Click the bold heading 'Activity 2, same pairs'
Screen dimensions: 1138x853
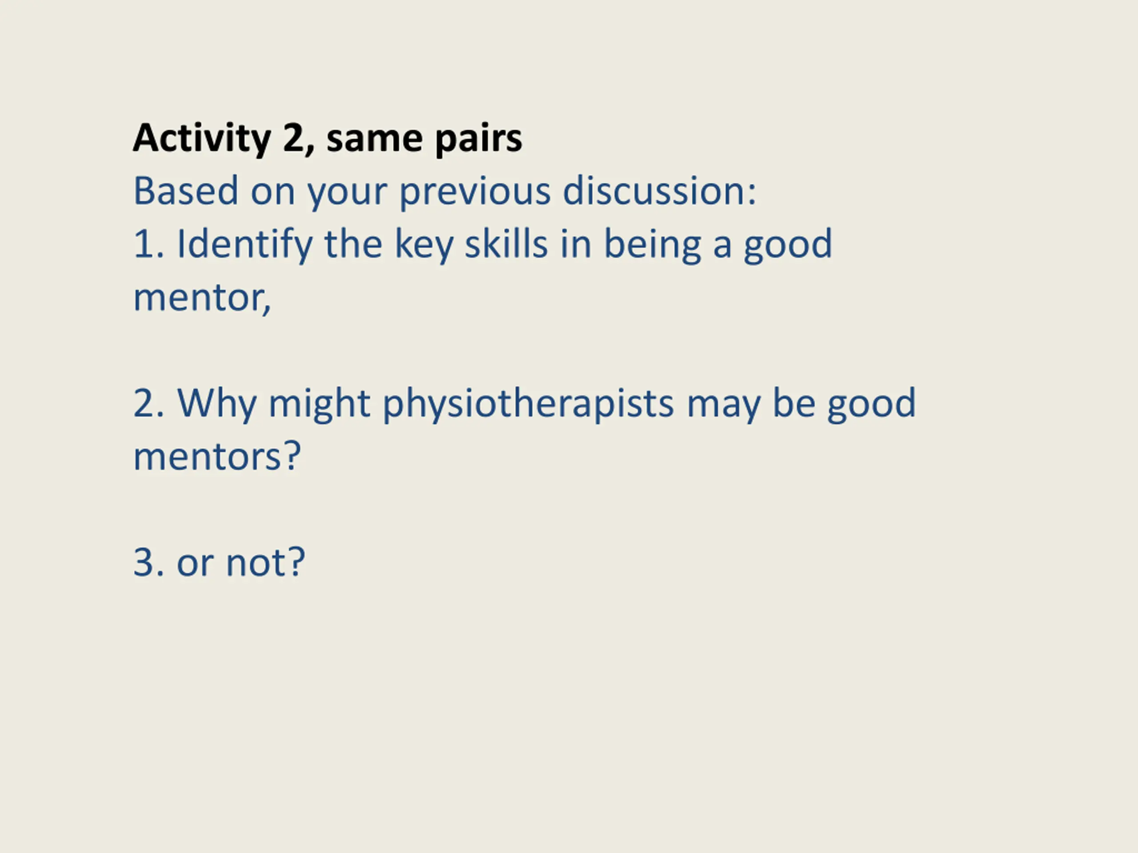tap(328, 139)
